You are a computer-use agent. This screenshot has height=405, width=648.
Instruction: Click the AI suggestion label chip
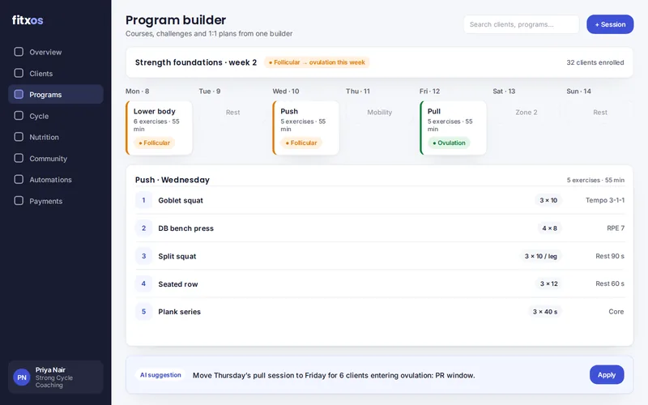click(160, 375)
